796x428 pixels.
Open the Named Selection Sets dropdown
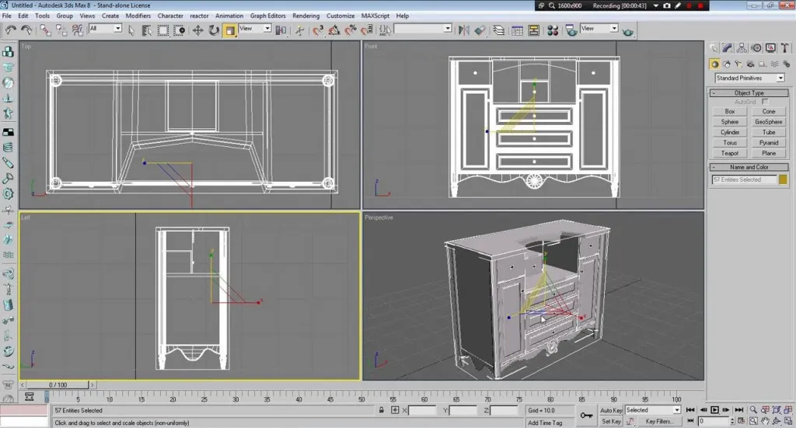422,29
